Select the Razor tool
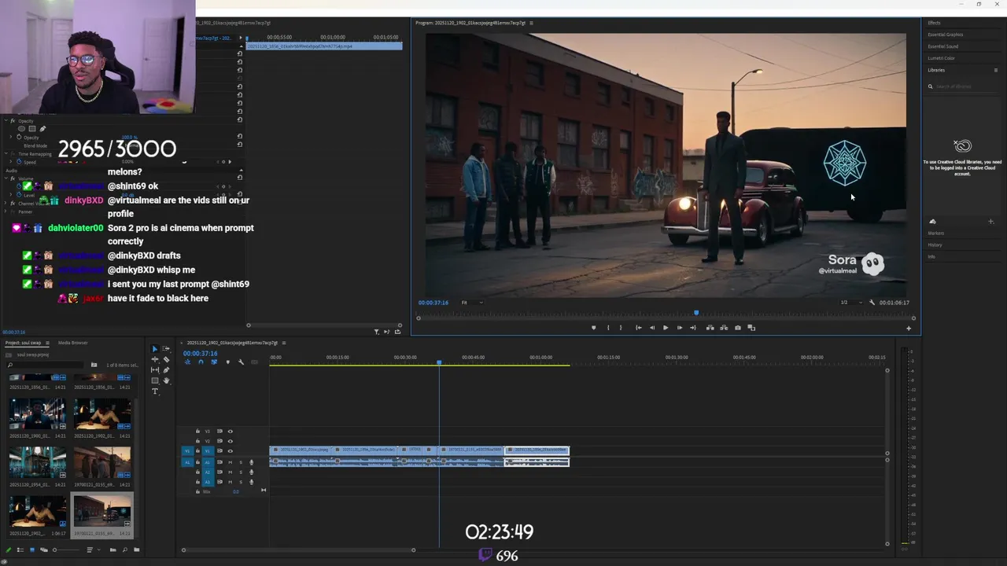 point(166,359)
